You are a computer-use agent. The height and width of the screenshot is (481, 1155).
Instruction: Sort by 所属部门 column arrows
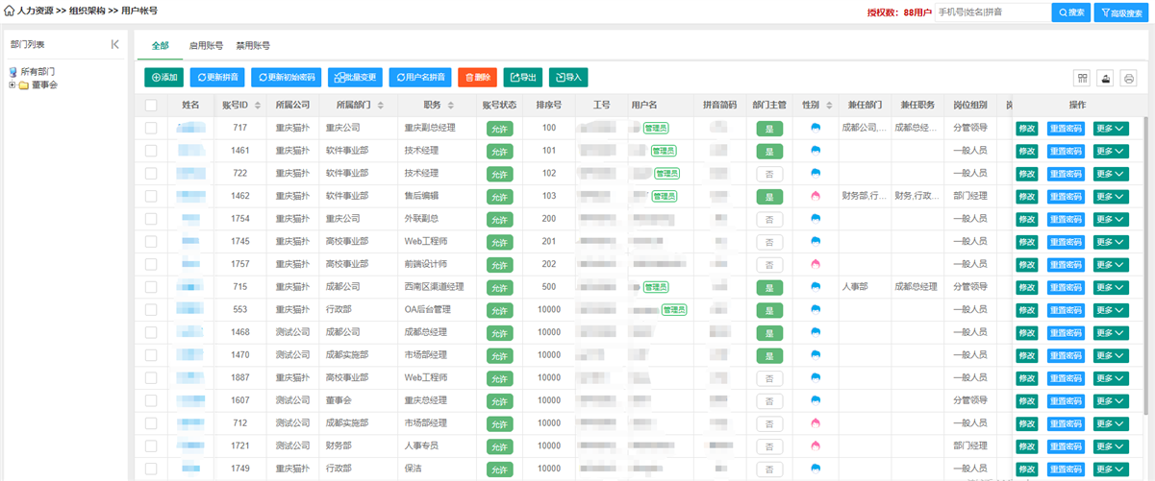[x=382, y=106]
